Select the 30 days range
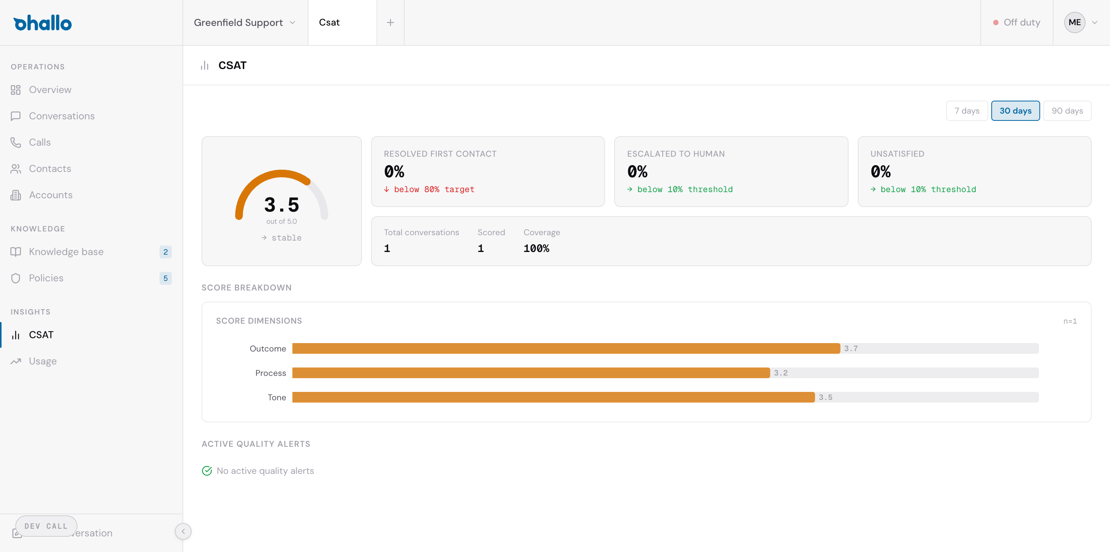The image size is (1110, 552). pos(1015,111)
